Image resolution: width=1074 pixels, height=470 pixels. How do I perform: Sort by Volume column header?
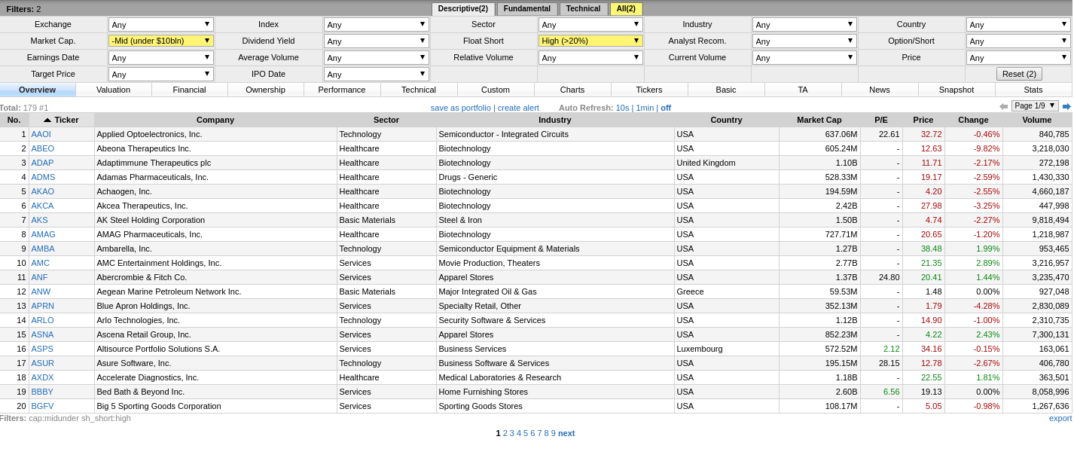1037,120
